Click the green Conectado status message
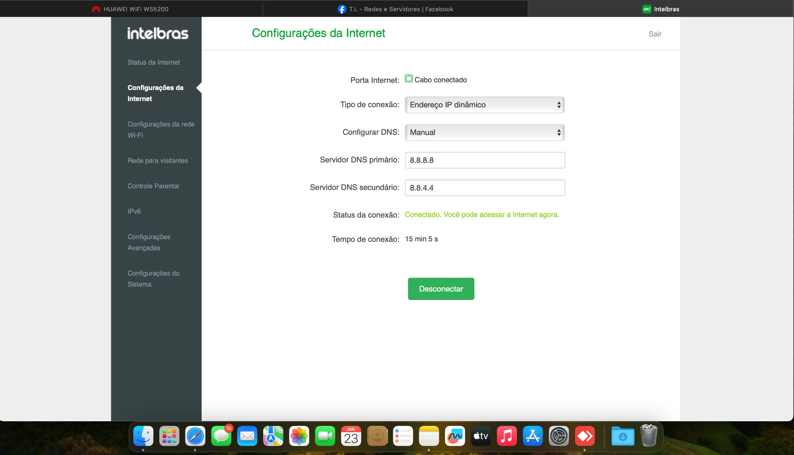The height and width of the screenshot is (455, 794). [482, 215]
